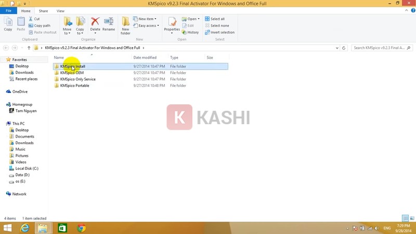Click the Forward navigation arrow
Screen dimensions: 416x234
coord(15,48)
